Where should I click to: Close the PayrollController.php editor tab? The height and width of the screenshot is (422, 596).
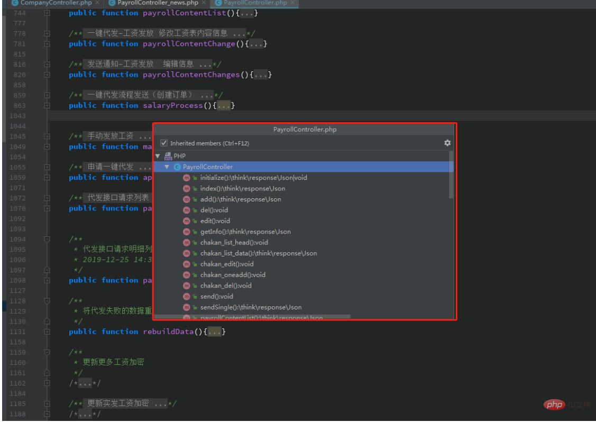(292, 3)
